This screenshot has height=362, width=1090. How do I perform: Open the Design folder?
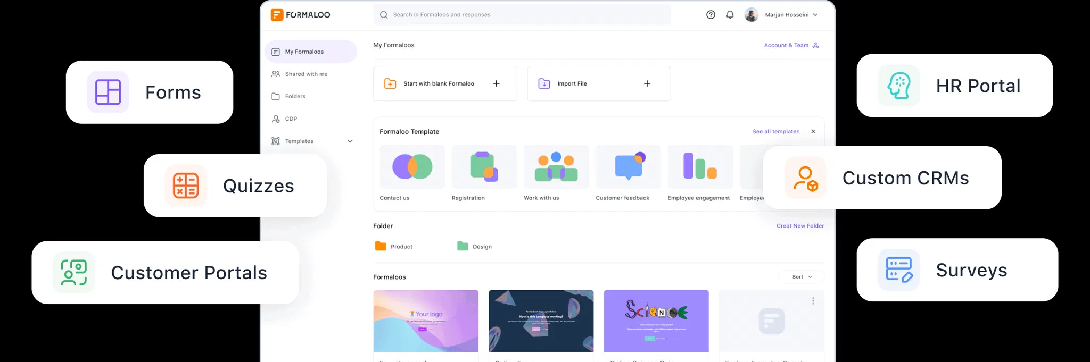click(475, 247)
